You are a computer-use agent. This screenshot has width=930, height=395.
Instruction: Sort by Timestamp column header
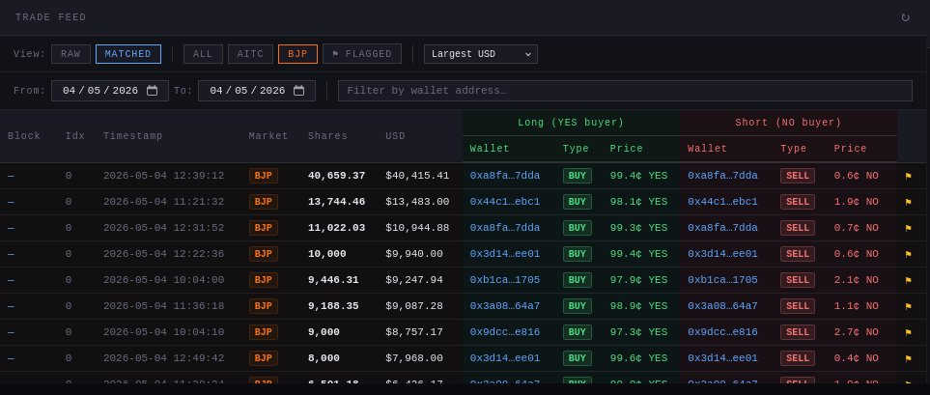coord(133,136)
